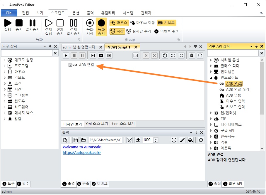Image resolution: width=266 pixels, height=195 pixels.
Task: Click the collapse arrows icon in script toolbar
Action: 181,56
